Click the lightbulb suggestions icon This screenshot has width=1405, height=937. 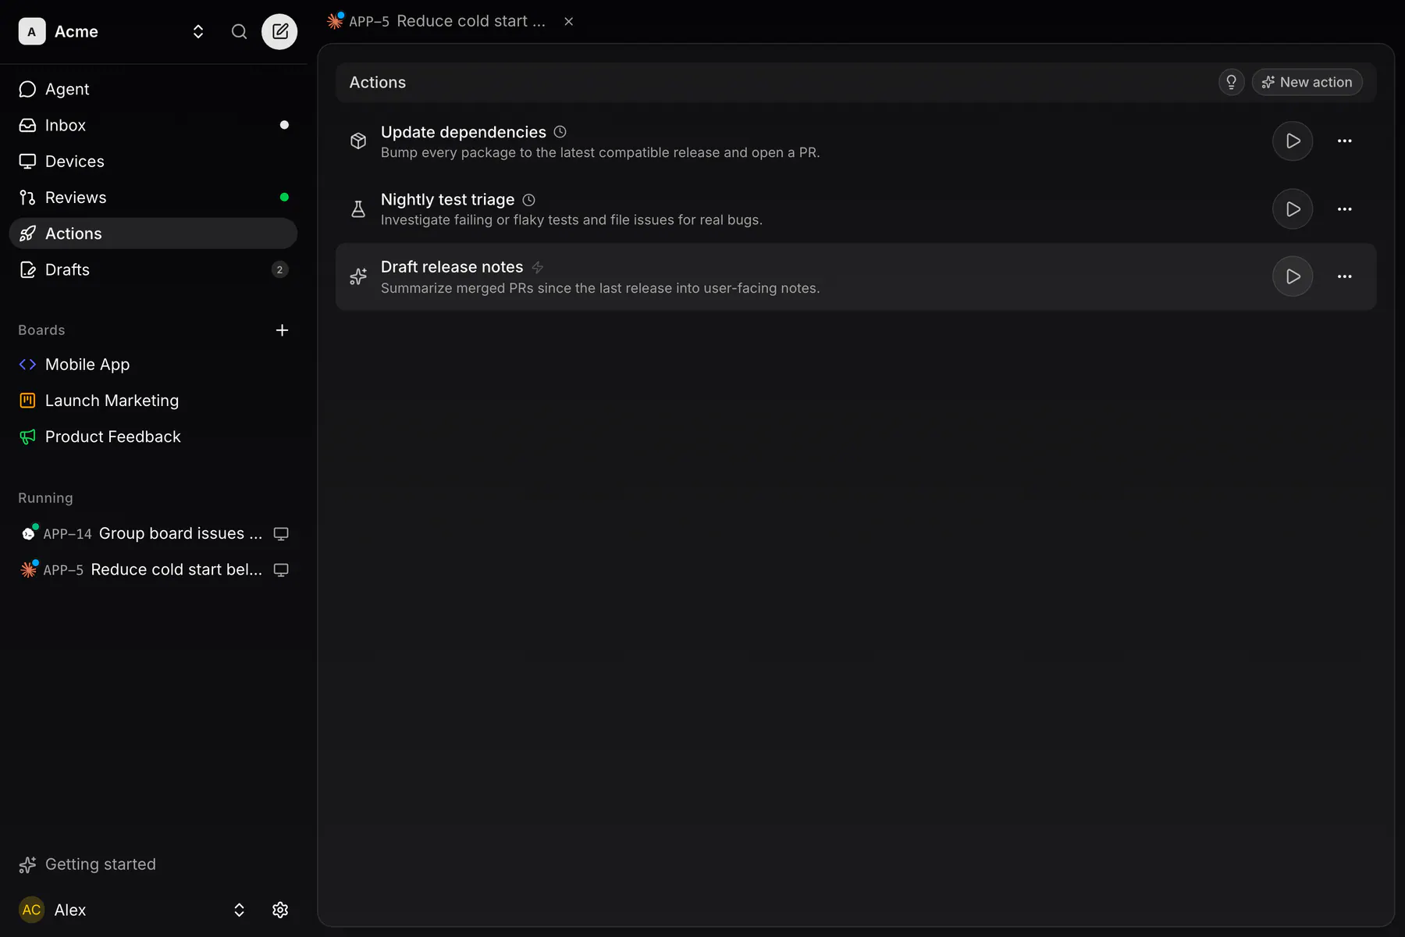pyautogui.click(x=1231, y=82)
